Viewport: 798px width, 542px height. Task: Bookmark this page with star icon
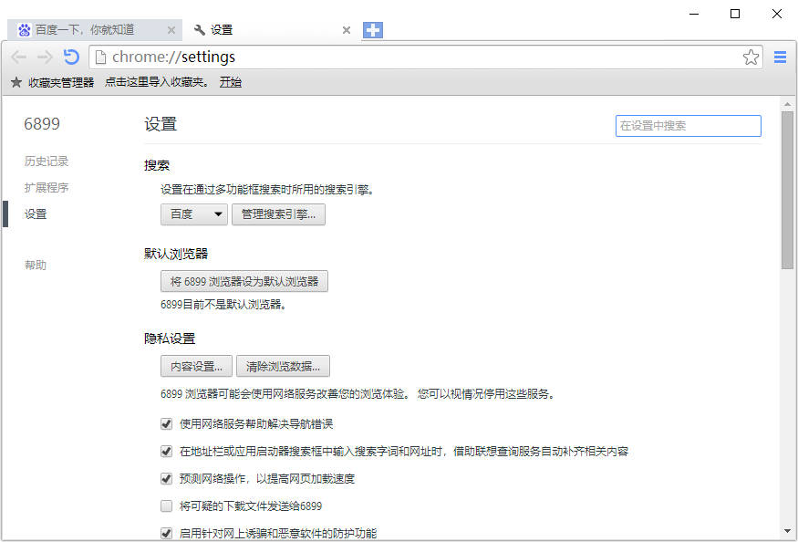751,57
